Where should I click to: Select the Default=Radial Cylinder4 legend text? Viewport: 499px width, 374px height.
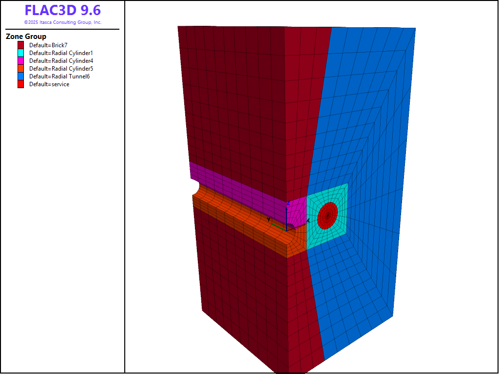click(x=61, y=61)
